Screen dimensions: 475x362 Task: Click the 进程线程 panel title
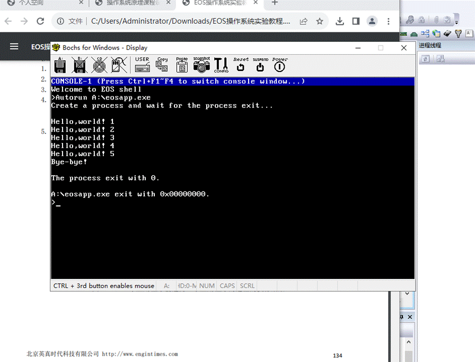pyautogui.click(x=430, y=46)
